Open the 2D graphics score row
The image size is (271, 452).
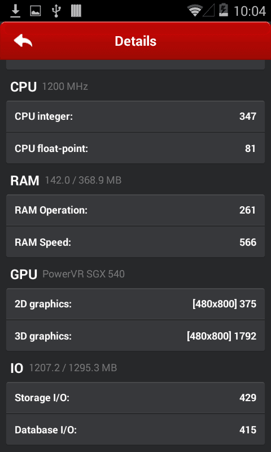coord(135,304)
